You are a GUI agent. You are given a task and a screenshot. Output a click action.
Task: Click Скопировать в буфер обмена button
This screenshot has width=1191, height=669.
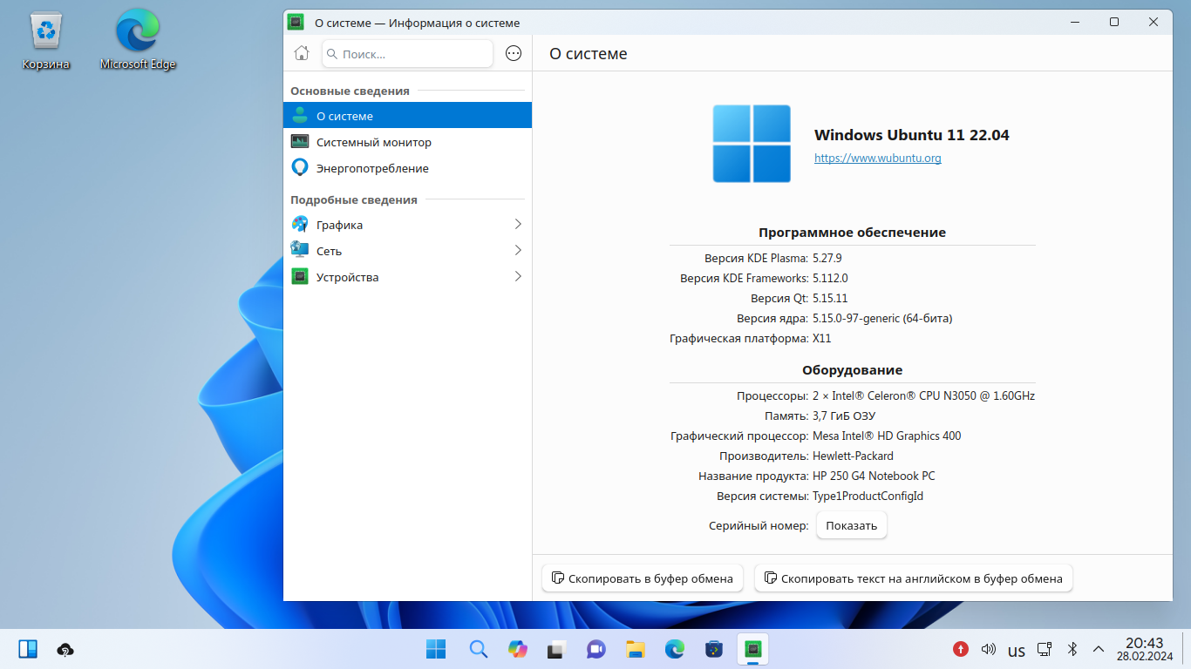click(x=642, y=578)
